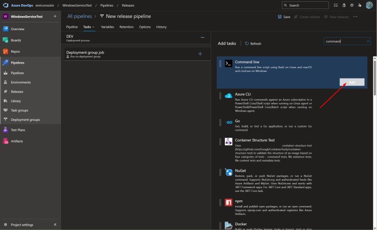Screen dimensions: 377x230
Task: Select the npm task icon
Action: point(229,202)
